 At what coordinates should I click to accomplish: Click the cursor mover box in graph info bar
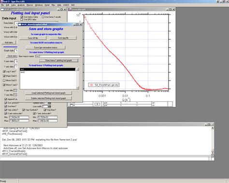coord(97,104)
